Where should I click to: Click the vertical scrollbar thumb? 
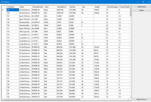point(131,12)
